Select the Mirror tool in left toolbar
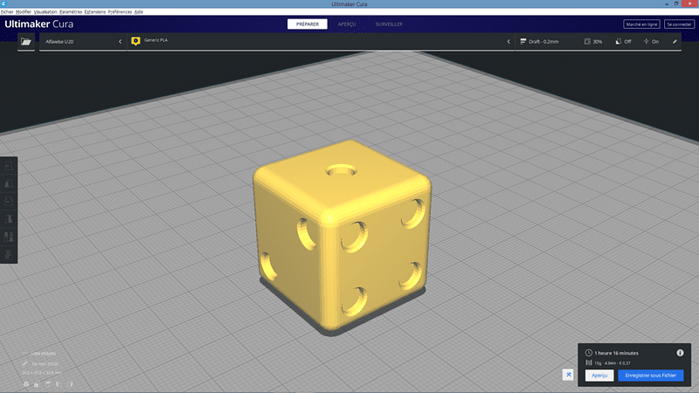 coord(9,219)
